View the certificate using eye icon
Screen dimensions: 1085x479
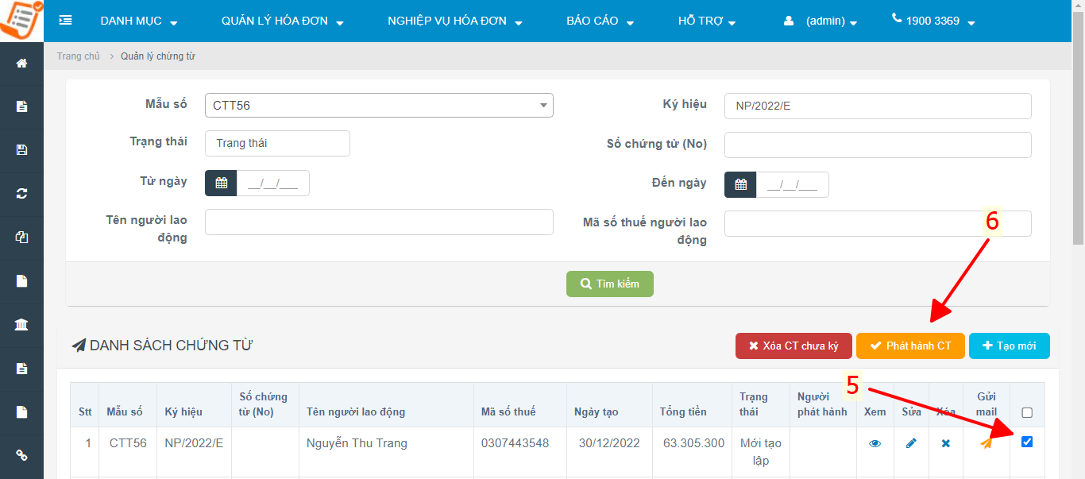click(x=875, y=443)
